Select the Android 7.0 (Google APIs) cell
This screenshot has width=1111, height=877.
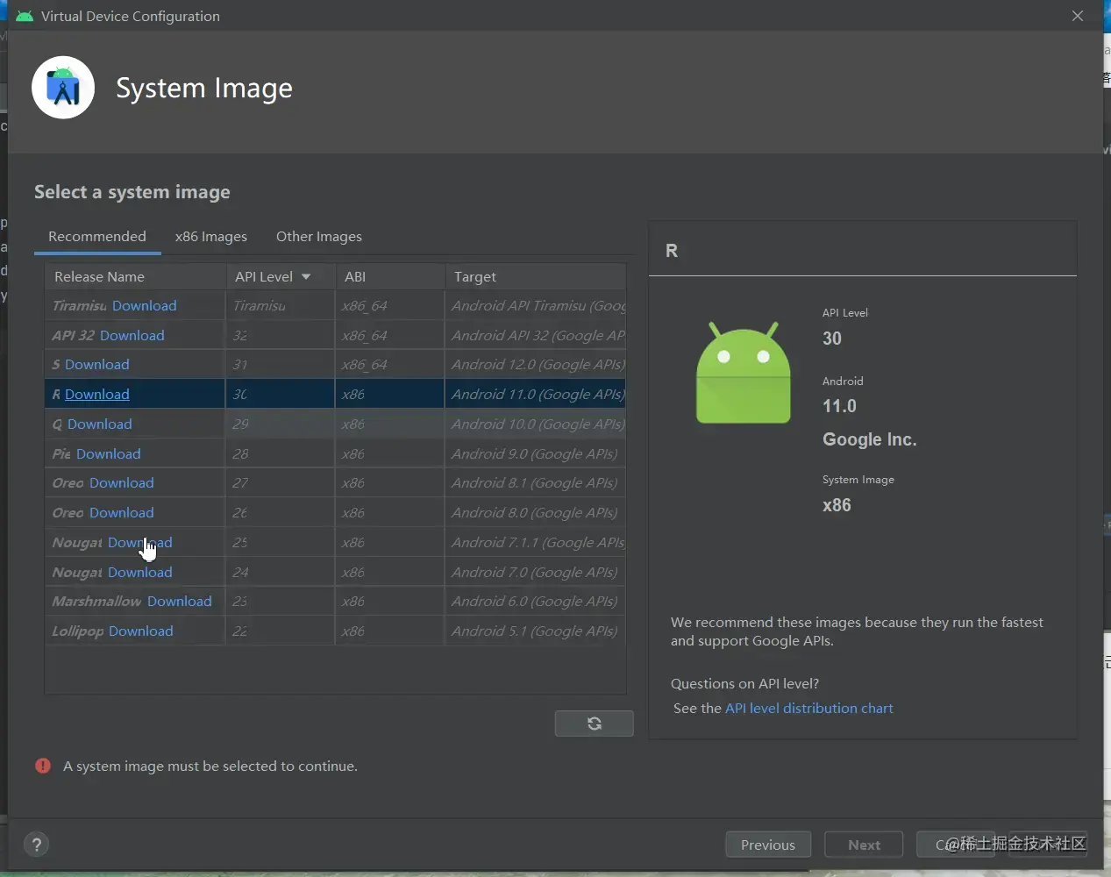[x=536, y=573]
